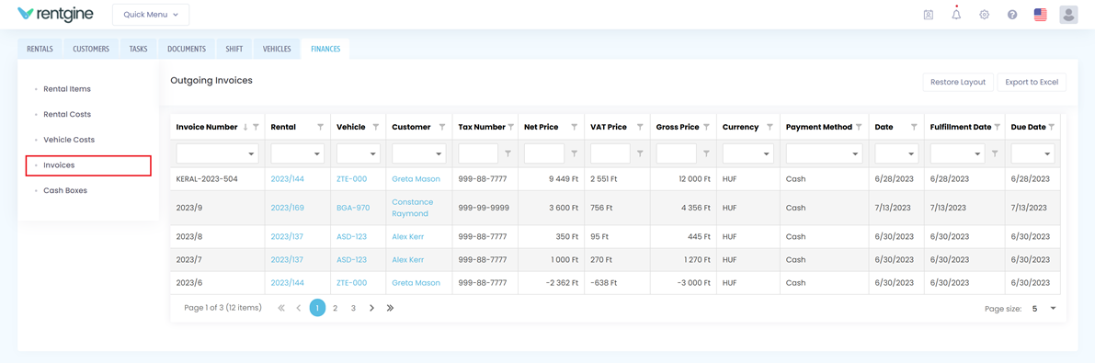Open rental link 2023/169
This screenshot has width=1095, height=363.
tap(286, 208)
